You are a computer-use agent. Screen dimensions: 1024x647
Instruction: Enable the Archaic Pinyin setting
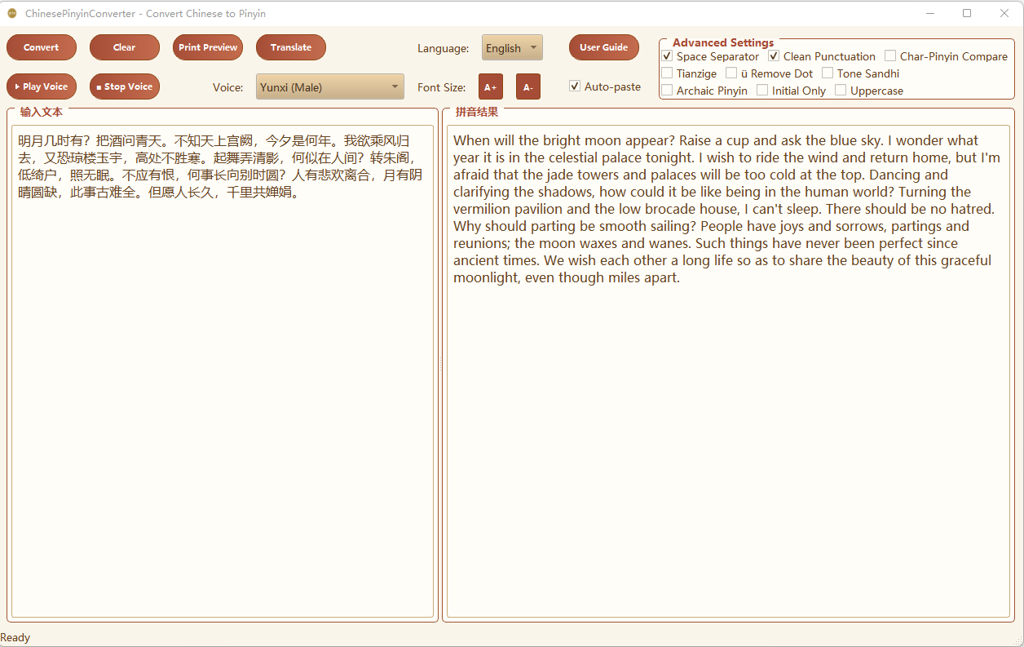pos(666,90)
